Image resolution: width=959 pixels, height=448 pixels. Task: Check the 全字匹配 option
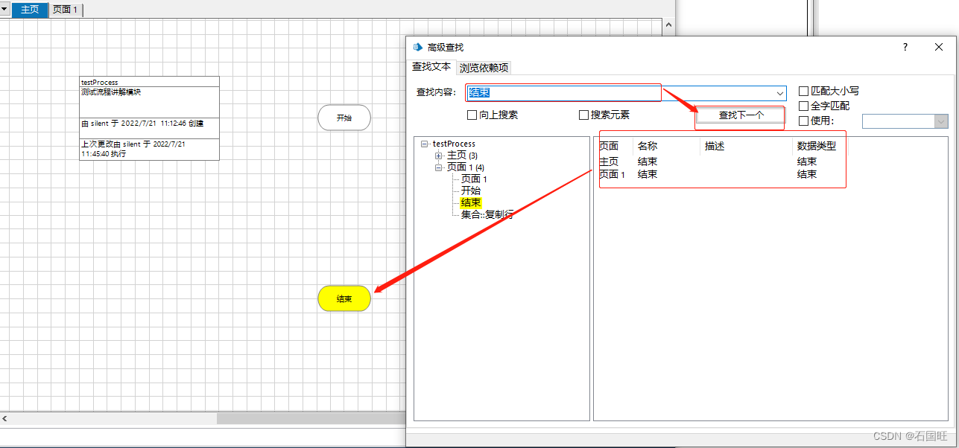pos(803,106)
